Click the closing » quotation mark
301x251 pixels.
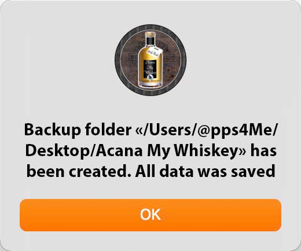click(x=243, y=152)
